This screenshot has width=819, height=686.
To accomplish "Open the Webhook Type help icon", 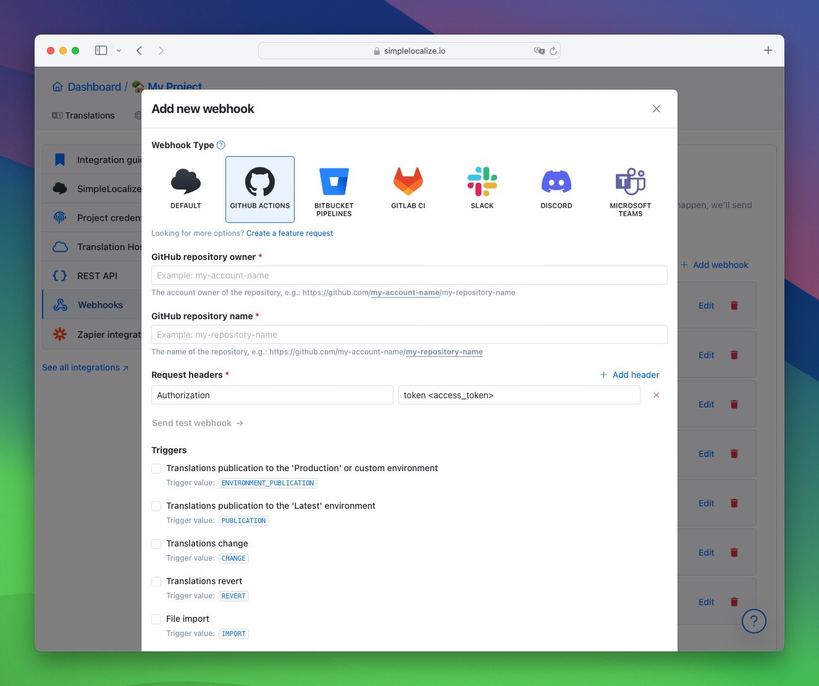I will (x=221, y=145).
